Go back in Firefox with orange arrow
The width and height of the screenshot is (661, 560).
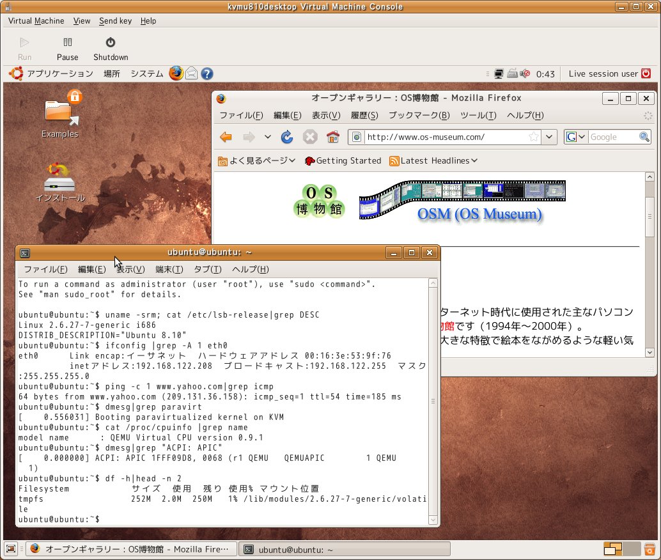click(x=226, y=137)
